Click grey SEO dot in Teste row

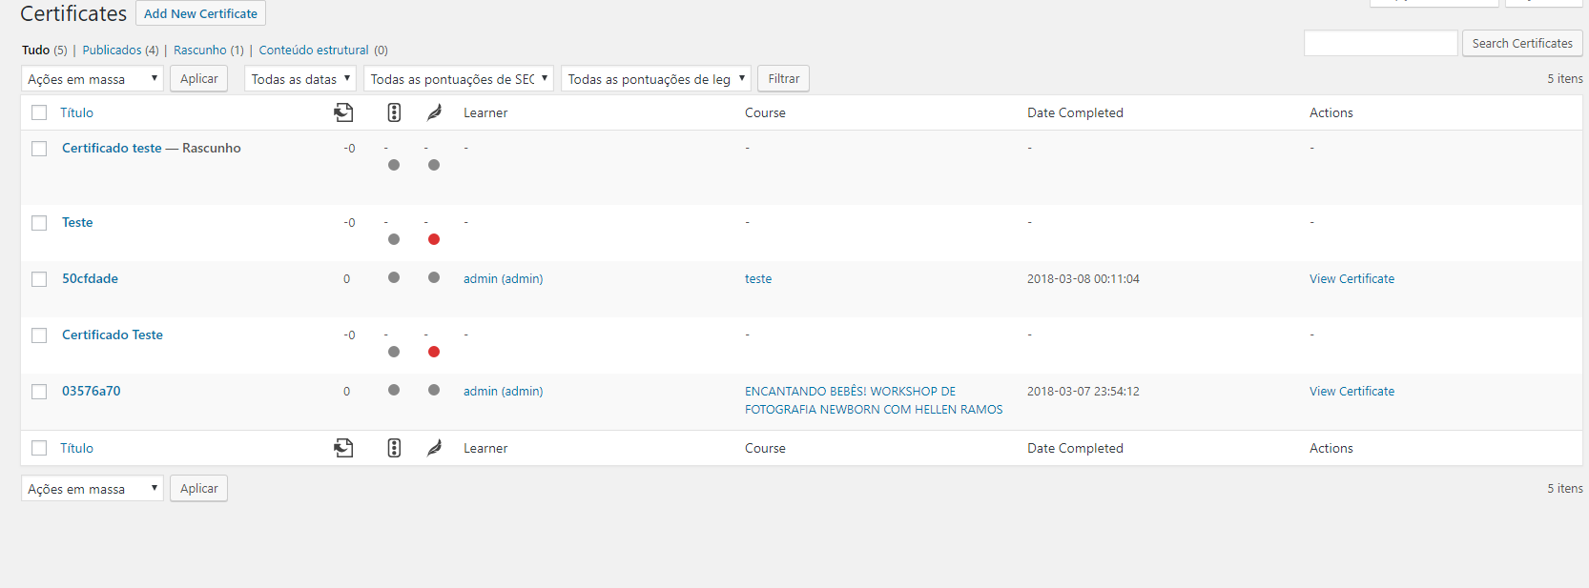click(394, 239)
